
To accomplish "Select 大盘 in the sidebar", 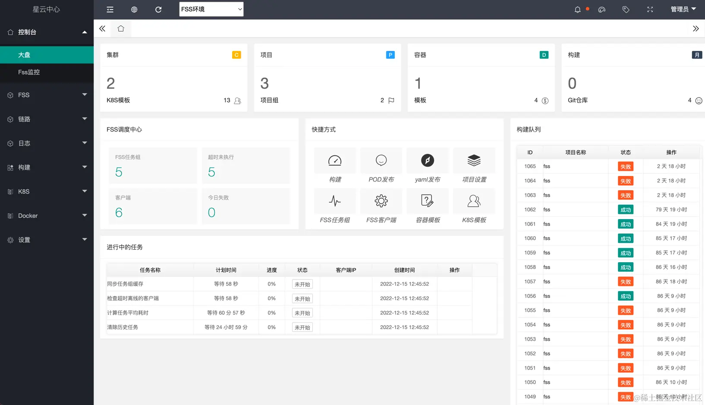I will [47, 55].
